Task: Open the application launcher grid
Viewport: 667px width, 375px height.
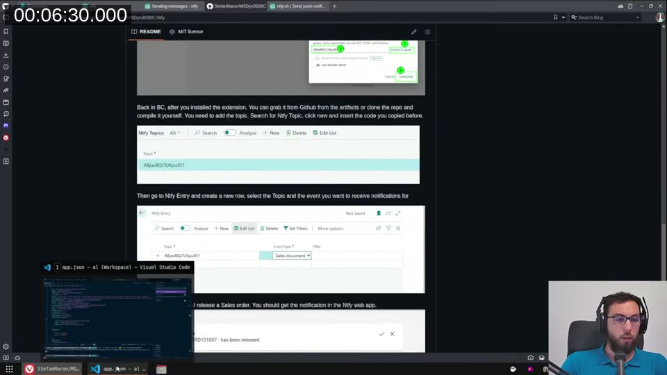Action: [x=9, y=369]
